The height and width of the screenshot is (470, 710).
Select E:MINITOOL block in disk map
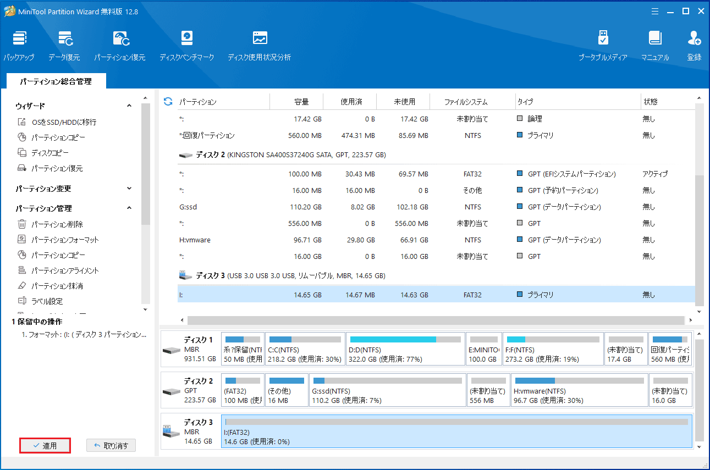click(484, 349)
